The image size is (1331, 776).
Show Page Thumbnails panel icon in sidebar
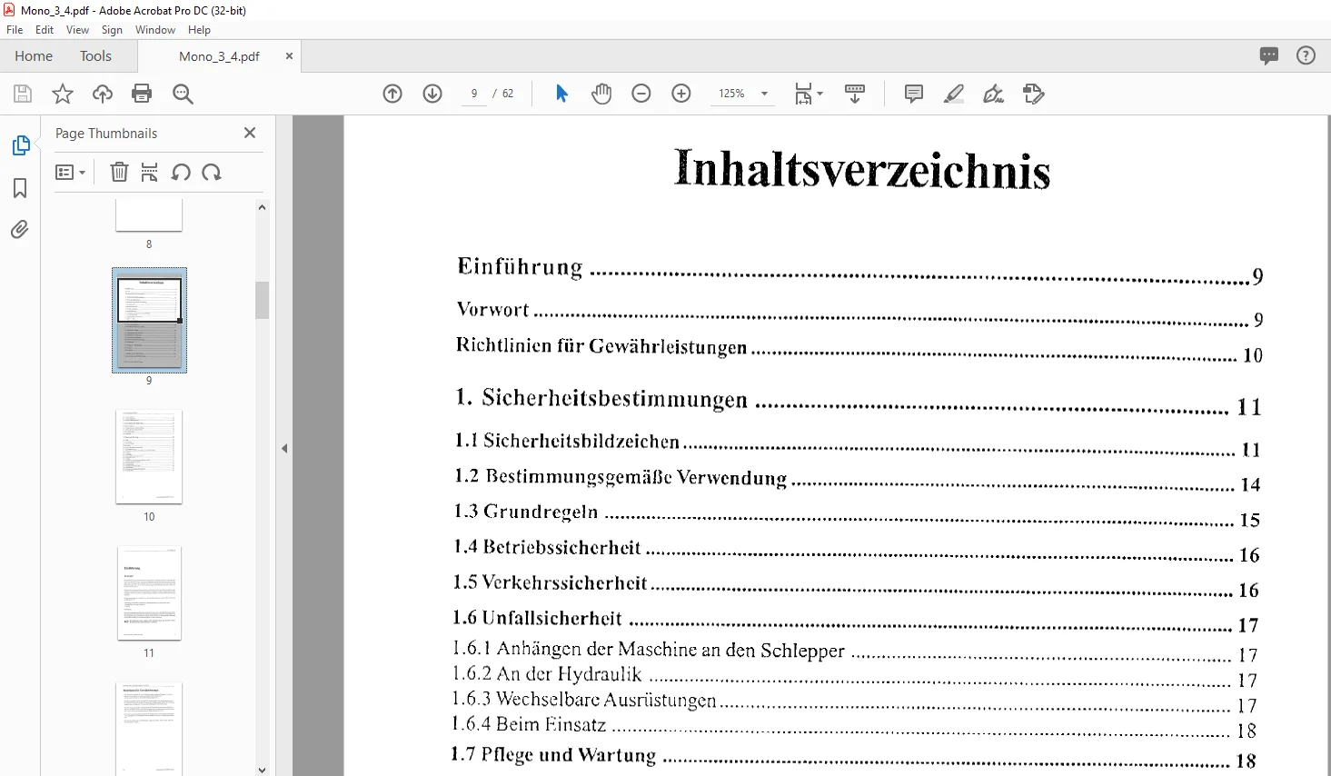click(x=20, y=145)
